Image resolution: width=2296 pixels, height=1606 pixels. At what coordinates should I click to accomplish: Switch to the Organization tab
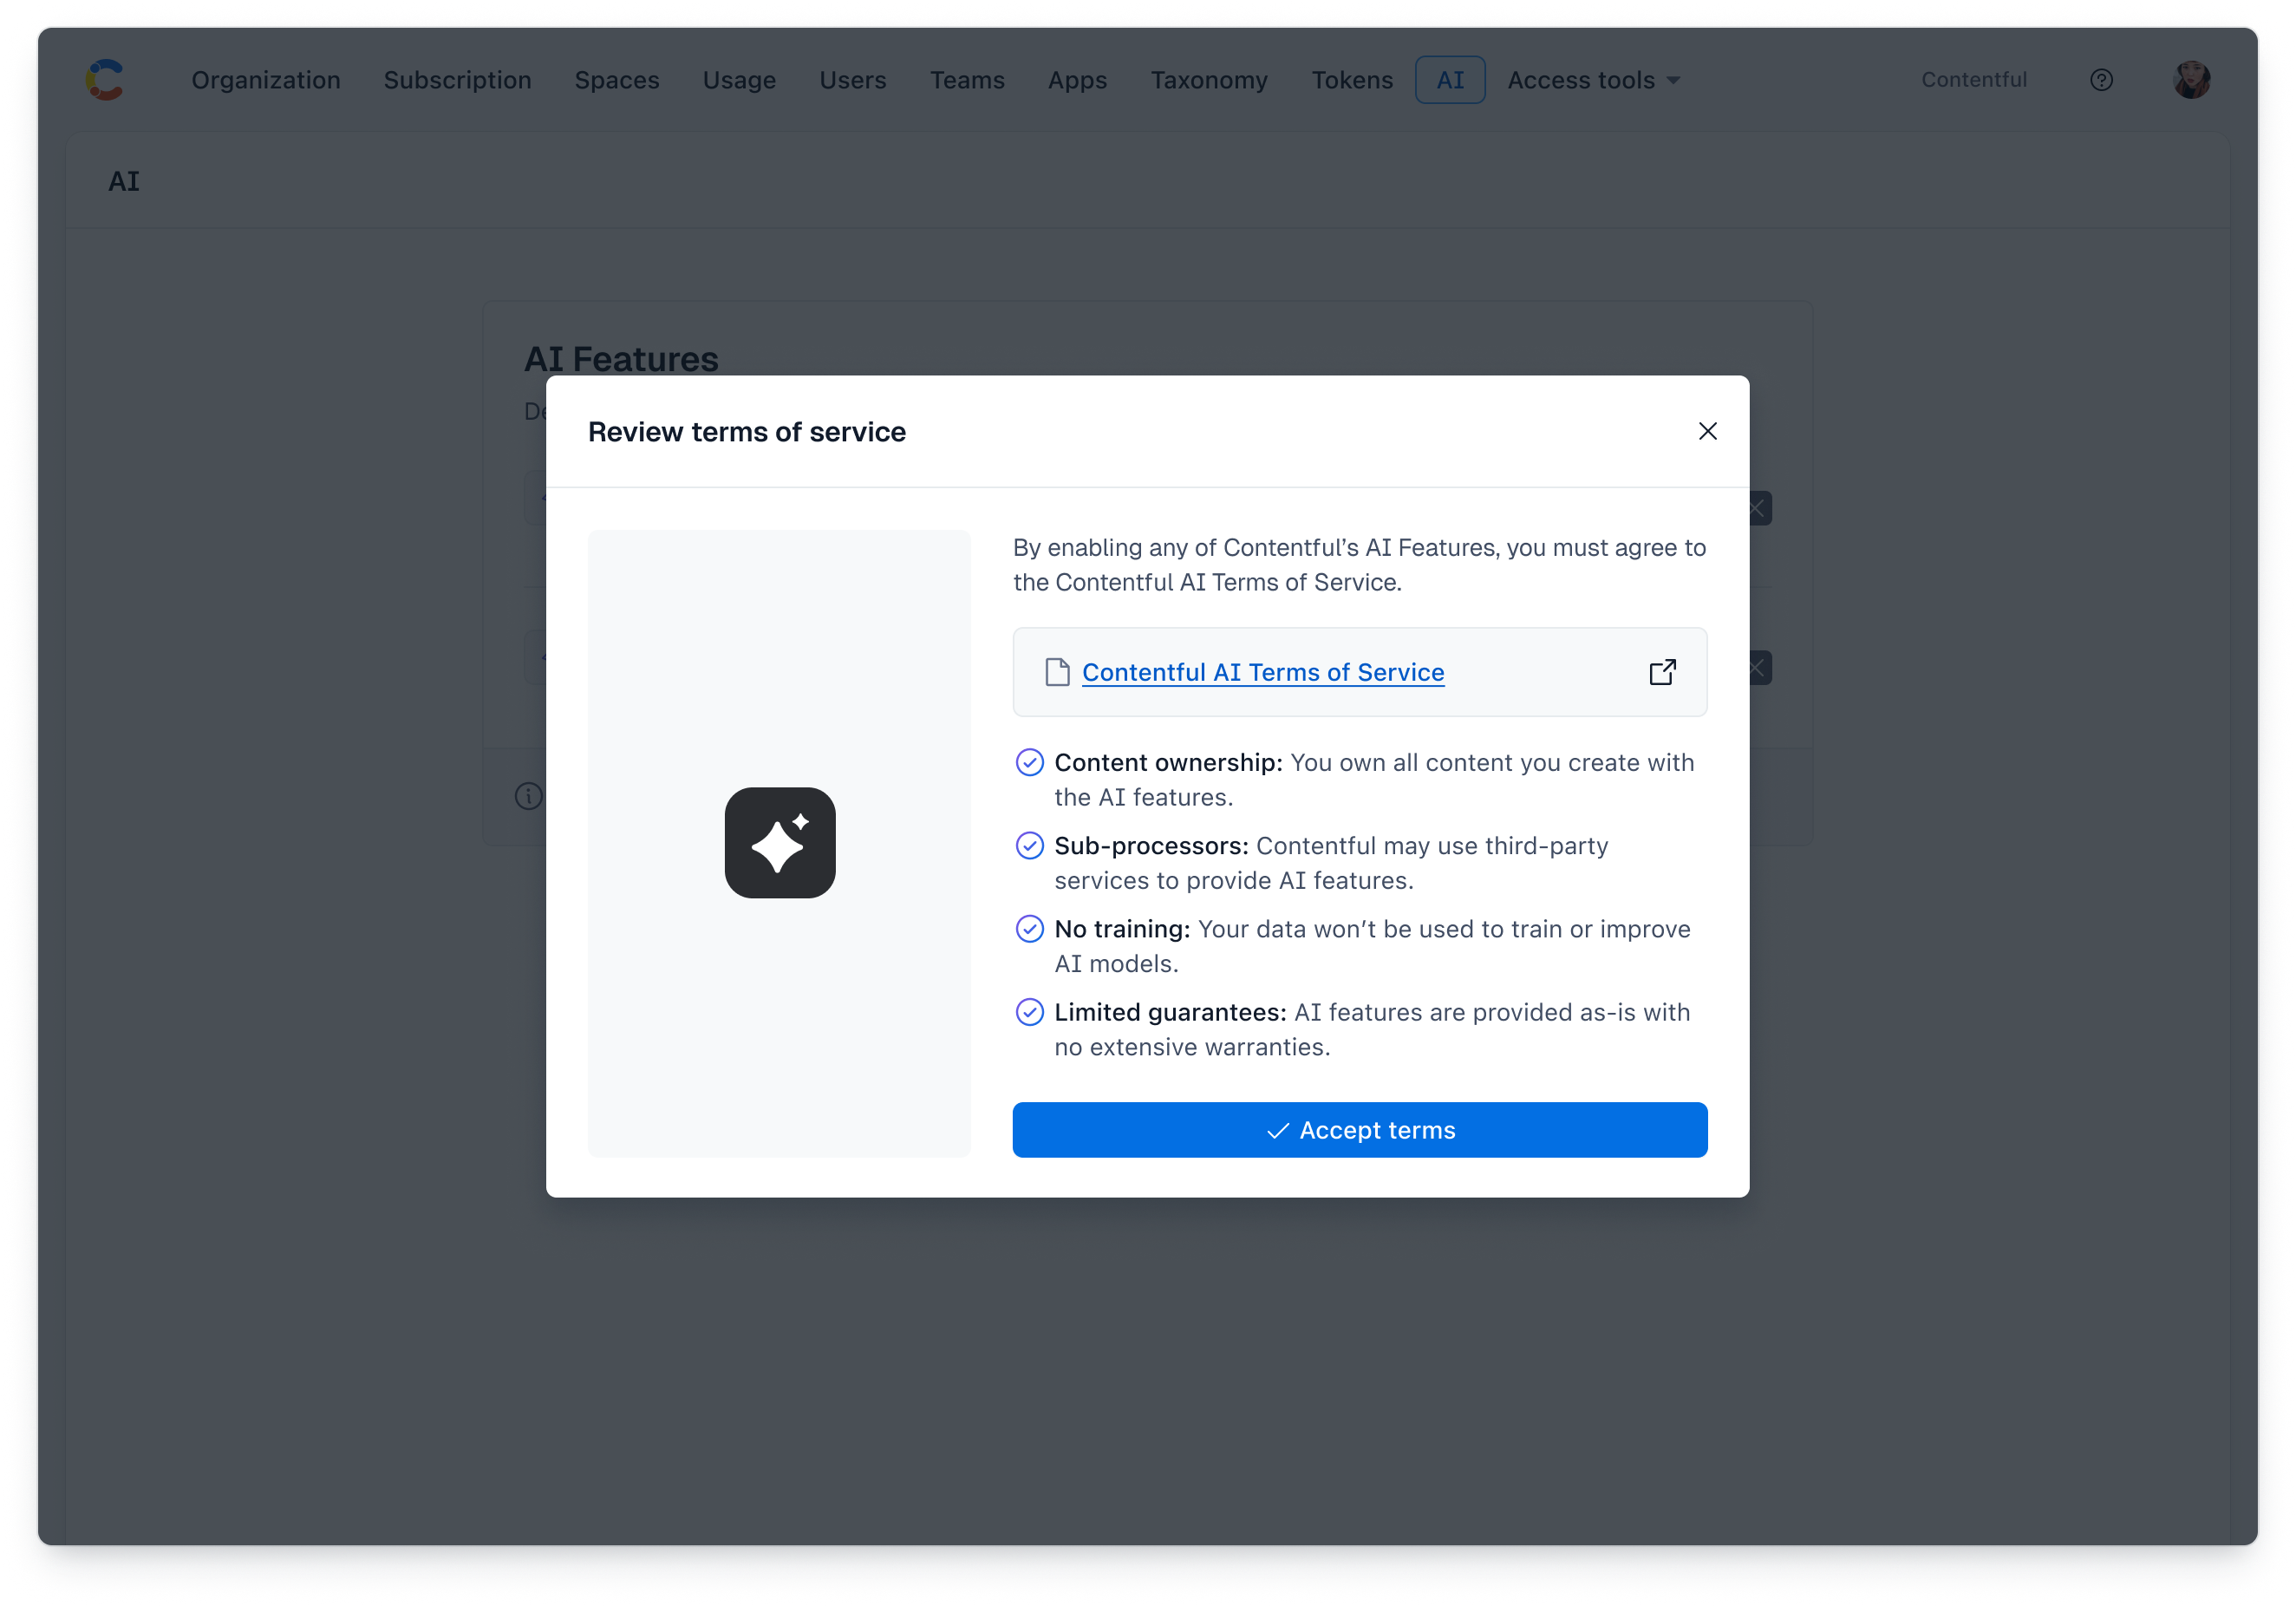pos(266,80)
